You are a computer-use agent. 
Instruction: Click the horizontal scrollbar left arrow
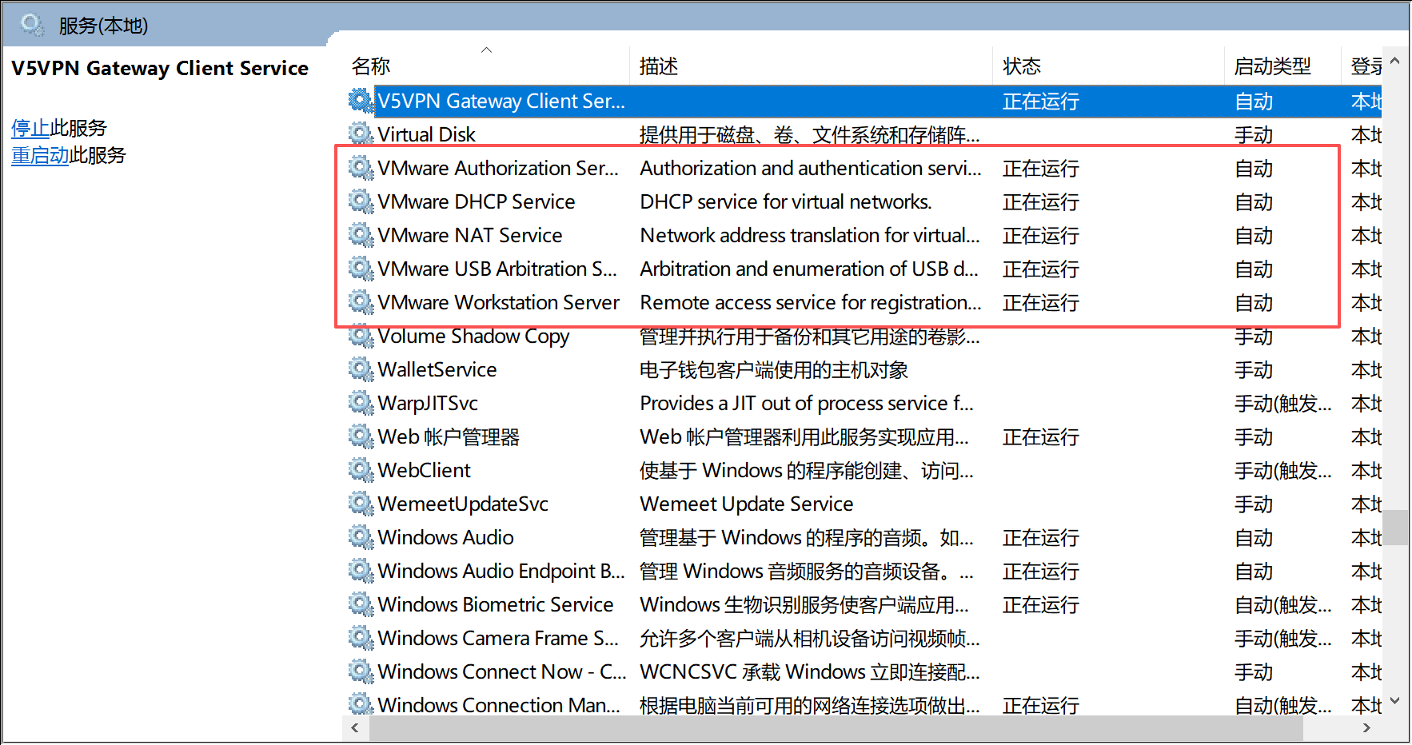click(355, 727)
